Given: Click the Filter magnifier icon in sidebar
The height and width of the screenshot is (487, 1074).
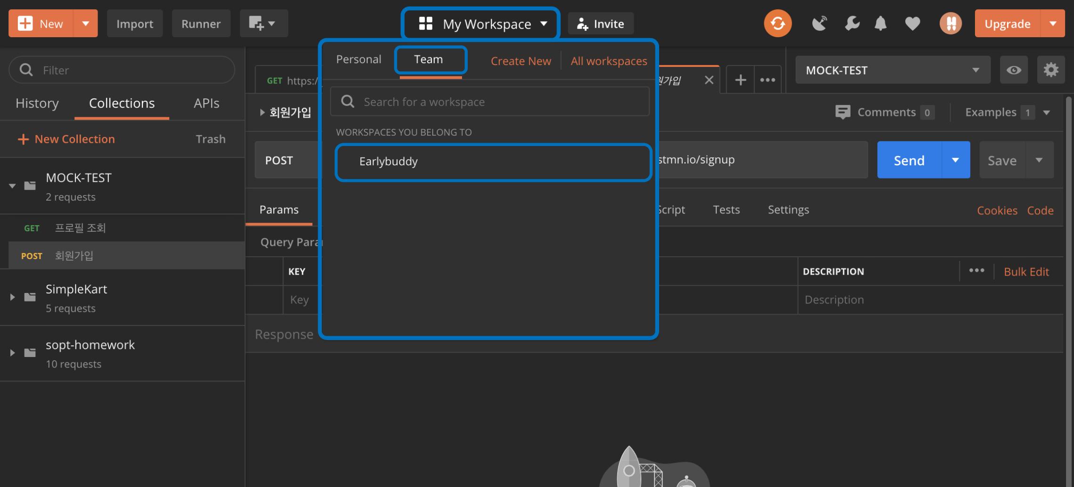Looking at the screenshot, I should (x=26, y=70).
